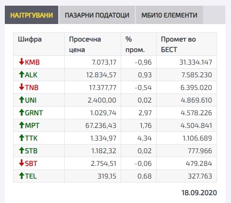Open the KMB ticker link
Image resolution: width=231 pixels, height=203 pixels.
click(x=32, y=62)
